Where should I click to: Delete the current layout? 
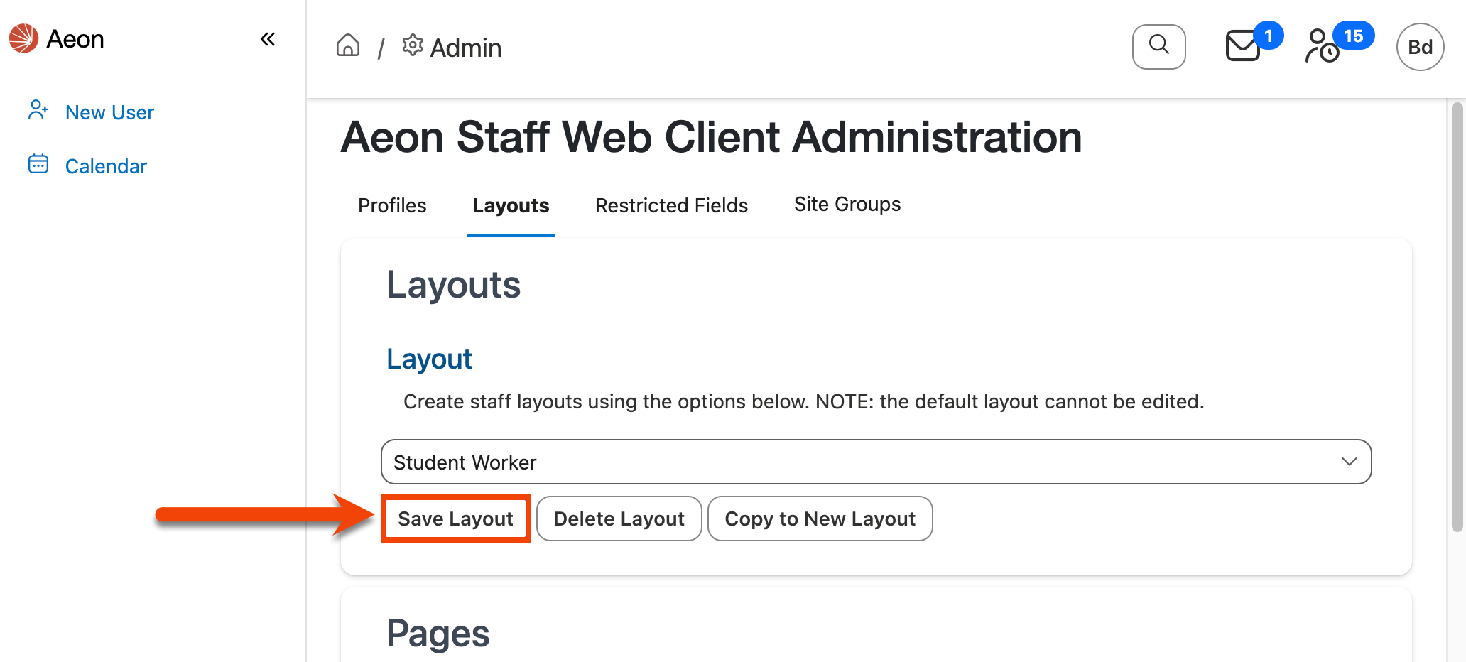coord(619,519)
